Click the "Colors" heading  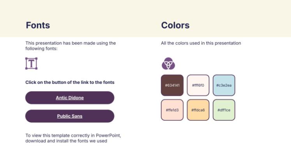pyautogui.click(x=175, y=26)
